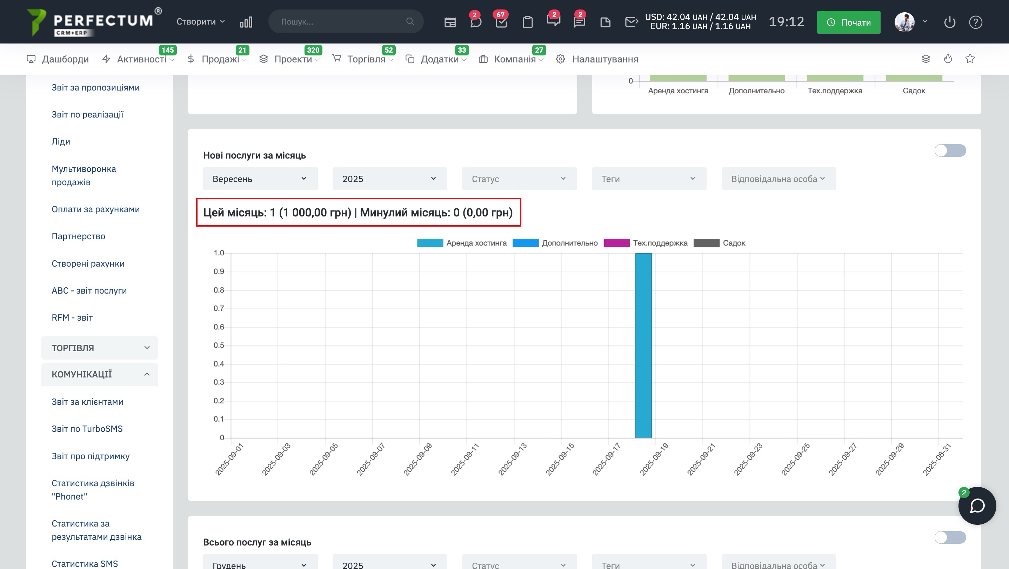Click the envelope mail icon
This screenshot has width=1009, height=569.
coord(631,22)
